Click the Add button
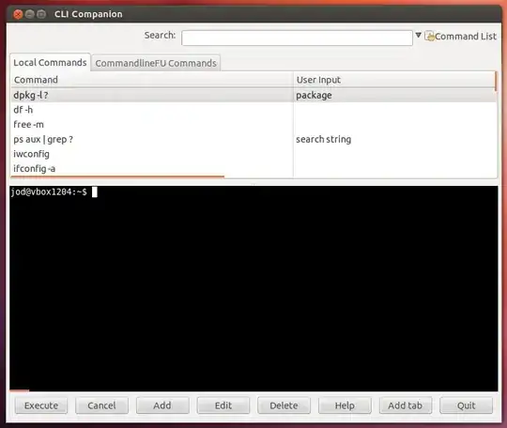Viewport: 507px width, 428px height. click(162, 405)
